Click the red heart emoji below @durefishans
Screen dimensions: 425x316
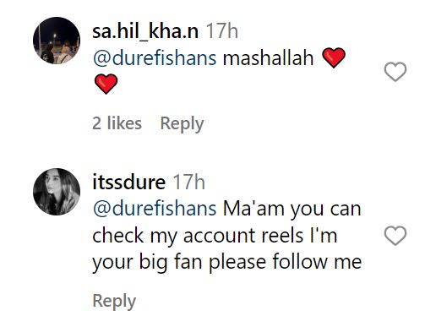(106, 84)
